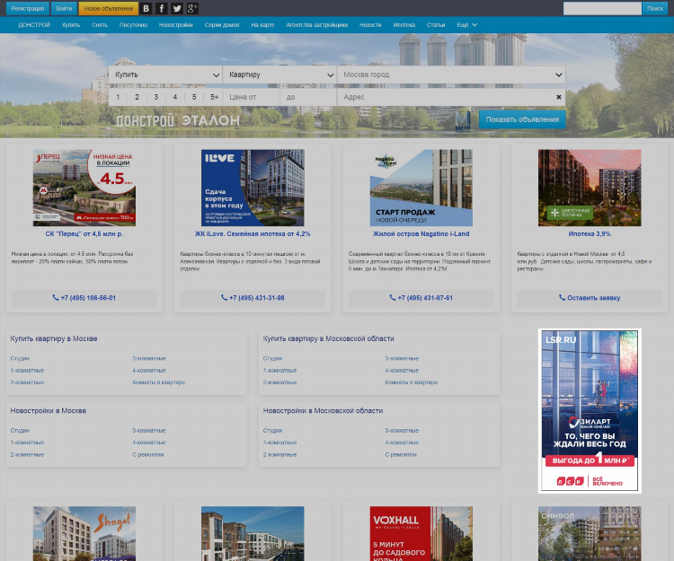Click the Поиск search button
674x561 pixels.
click(654, 8)
